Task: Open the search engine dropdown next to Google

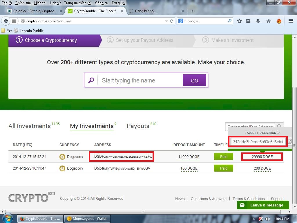Action: (x=185, y=21)
